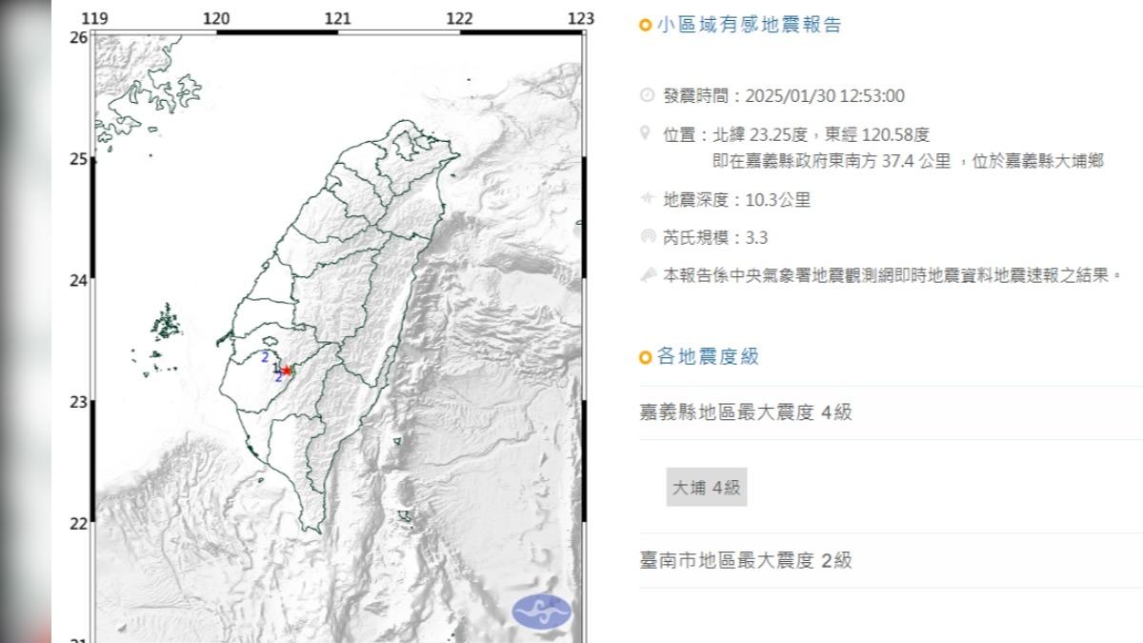
Task: Click the red epicenter star on map
Action: point(287,370)
